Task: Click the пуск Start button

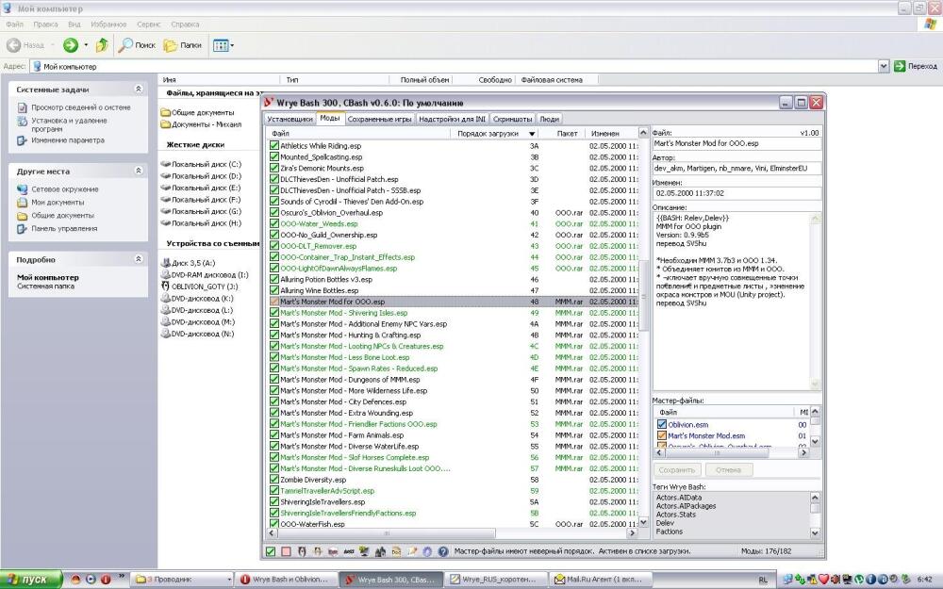Action: [31, 580]
